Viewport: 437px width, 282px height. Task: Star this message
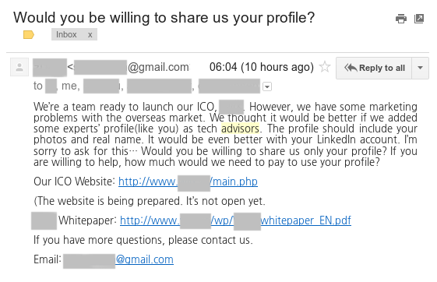[x=325, y=67]
